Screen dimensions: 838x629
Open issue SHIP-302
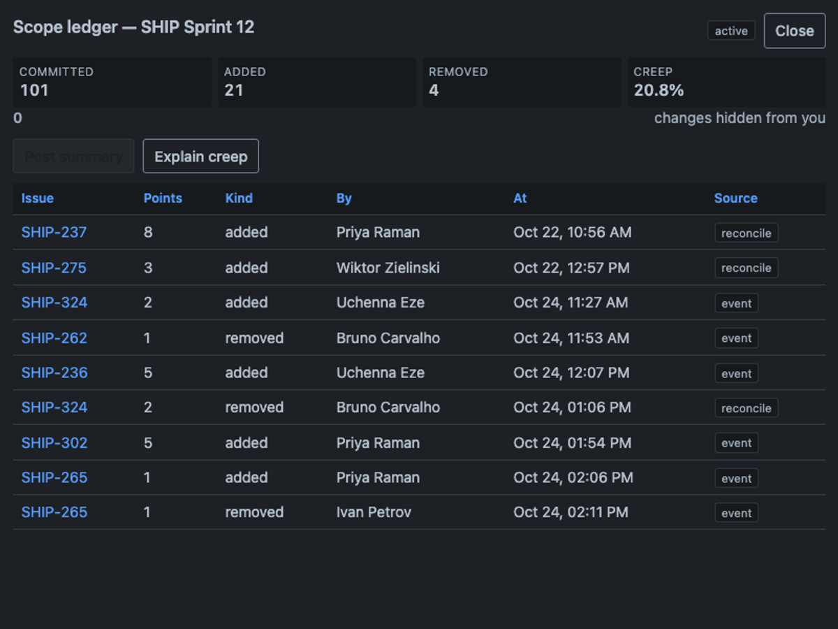click(x=54, y=443)
